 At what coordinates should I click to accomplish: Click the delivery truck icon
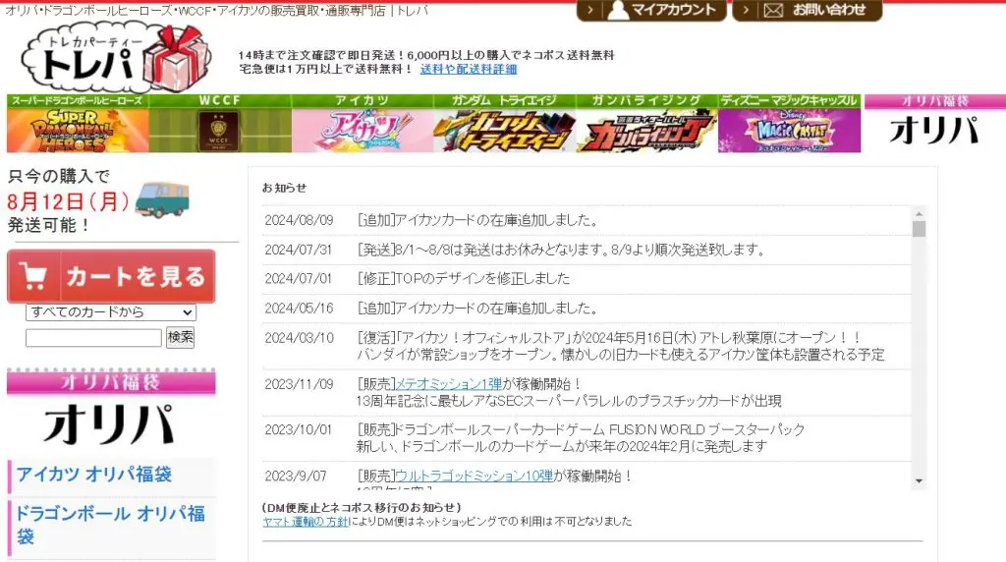162,199
